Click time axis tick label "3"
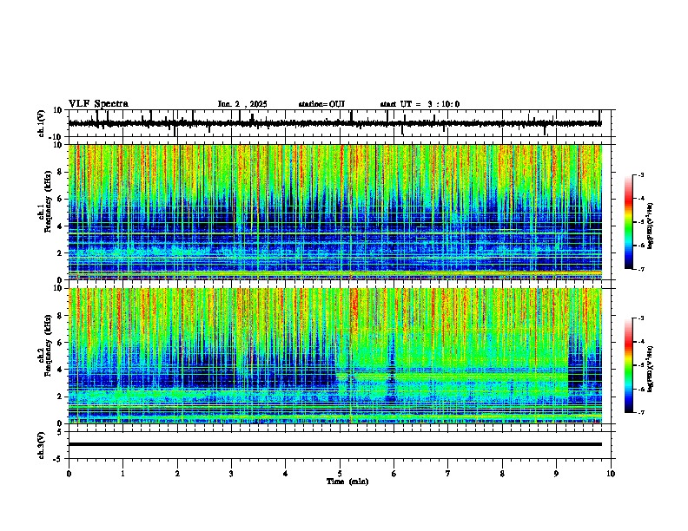Screen dimensions: 688x531 (x=231, y=474)
